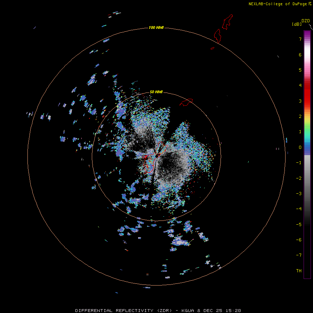Click the radar site at the rings' center
The height and width of the screenshot is (313, 313).
tap(156, 156)
